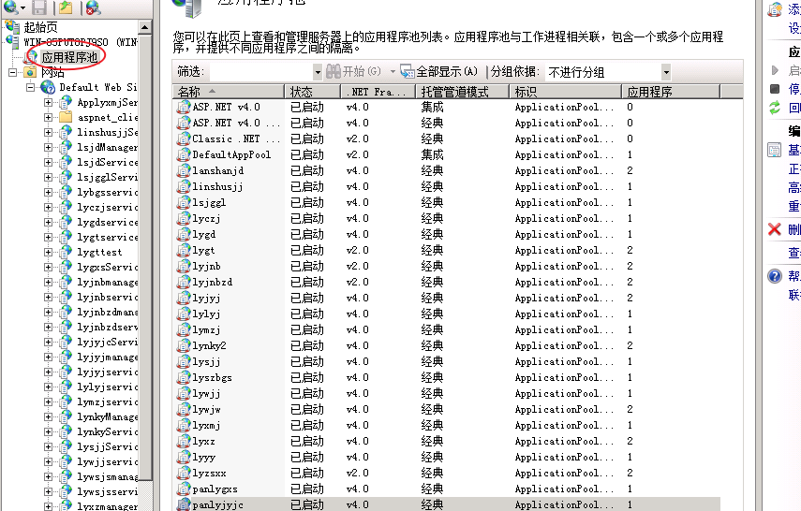Sort by the 状态 column header
801x511 pixels.
pyautogui.click(x=312, y=92)
